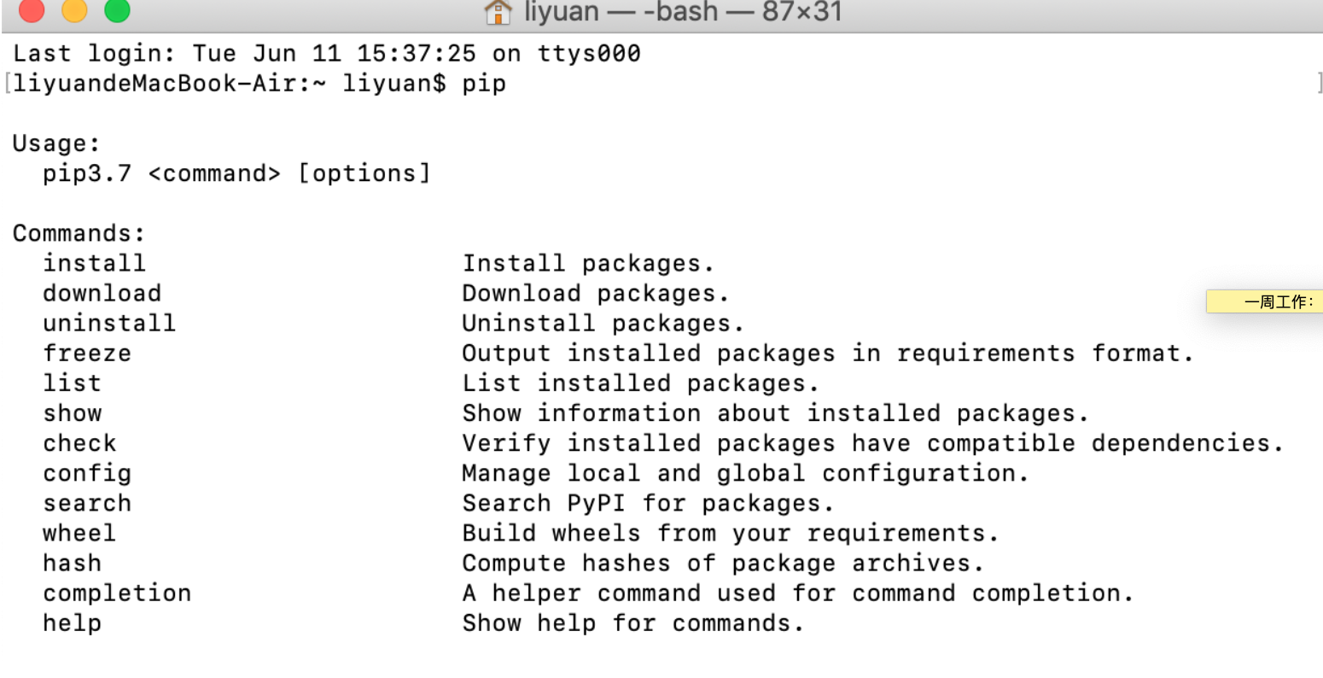Click the "install" command in the list
The height and width of the screenshot is (678, 1323).
pos(94,263)
